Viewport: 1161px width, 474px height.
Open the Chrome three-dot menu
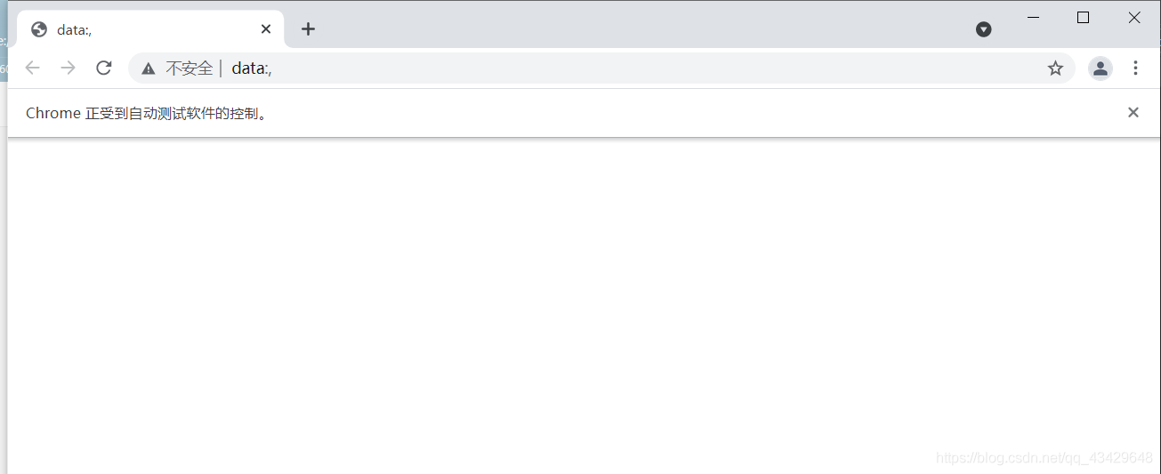tap(1135, 68)
